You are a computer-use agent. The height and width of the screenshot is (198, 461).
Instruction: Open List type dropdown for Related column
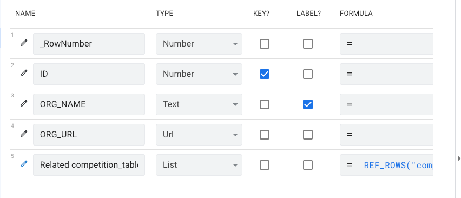coord(199,165)
